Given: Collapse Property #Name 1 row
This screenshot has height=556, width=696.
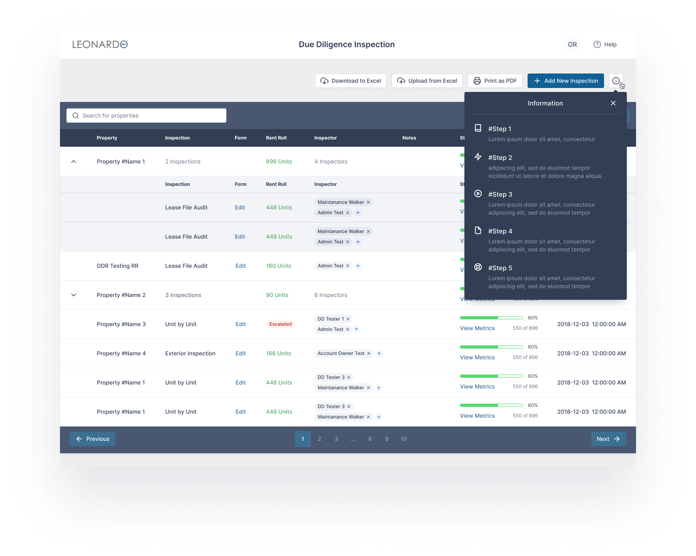Looking at the screenshot, I should point(74,161).
